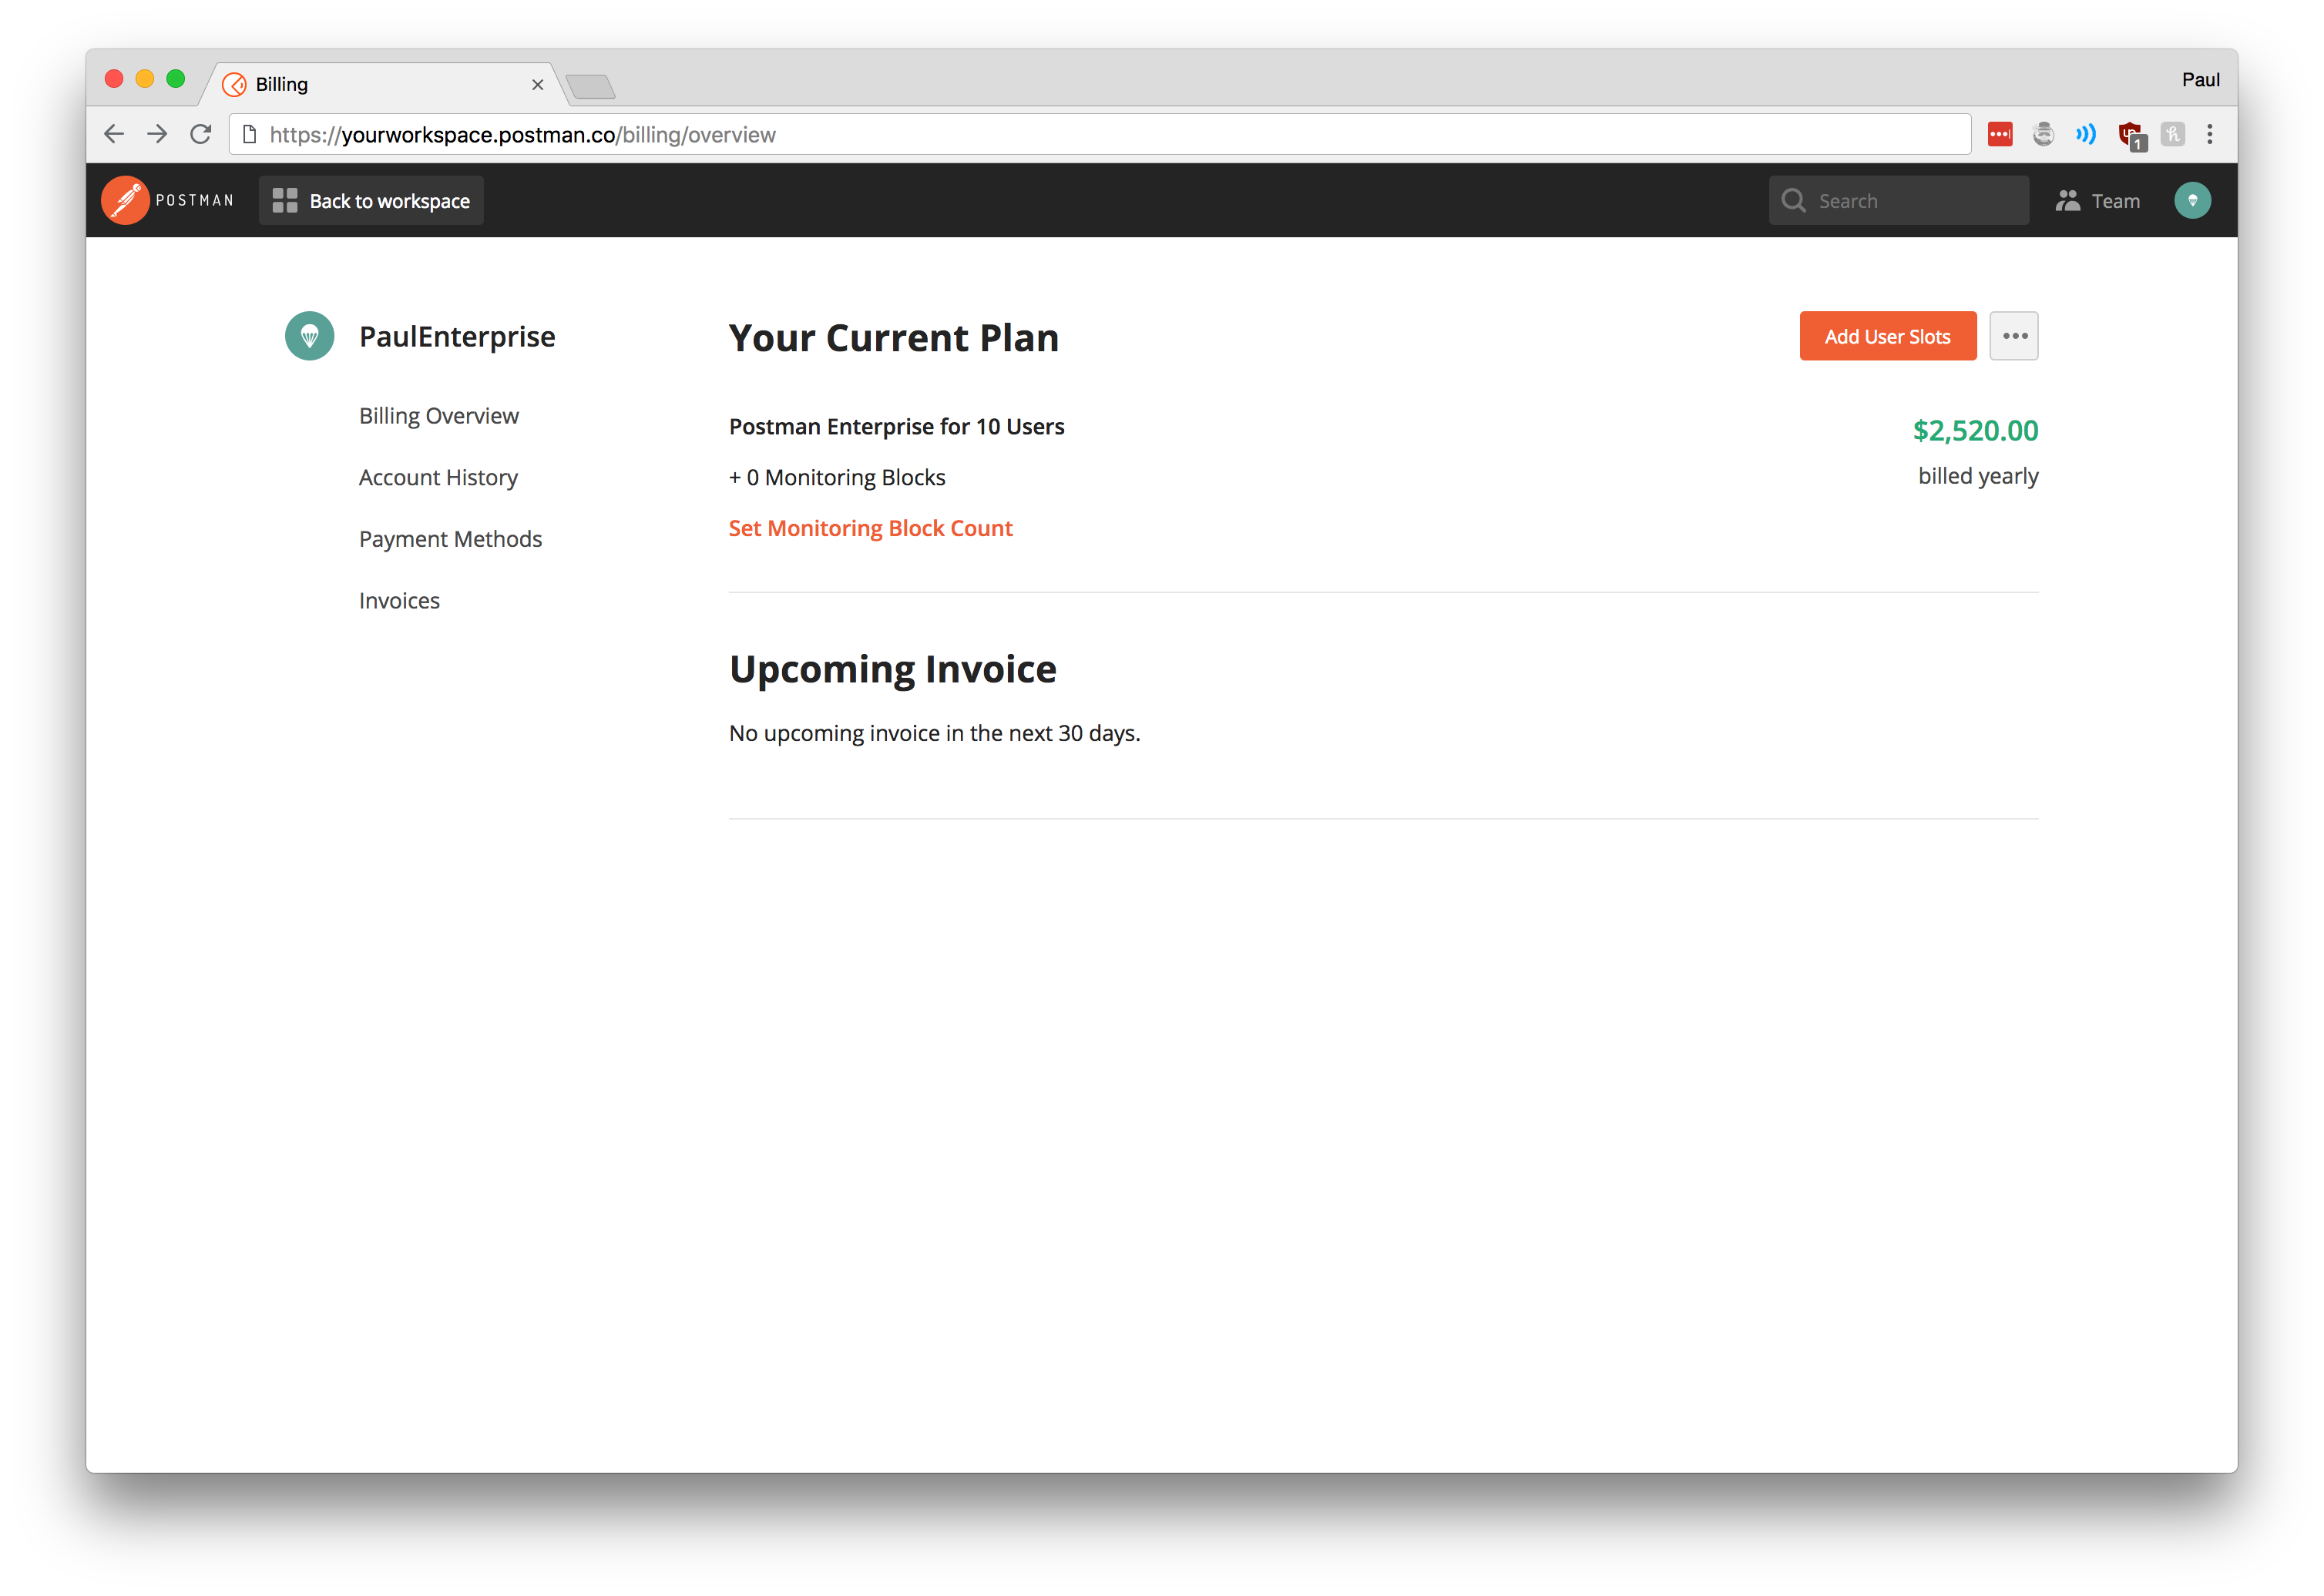Click the workspace grid icon

click(285, 201)
